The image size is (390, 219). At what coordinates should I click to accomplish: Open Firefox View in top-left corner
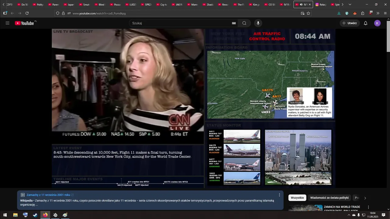(5, 13)
